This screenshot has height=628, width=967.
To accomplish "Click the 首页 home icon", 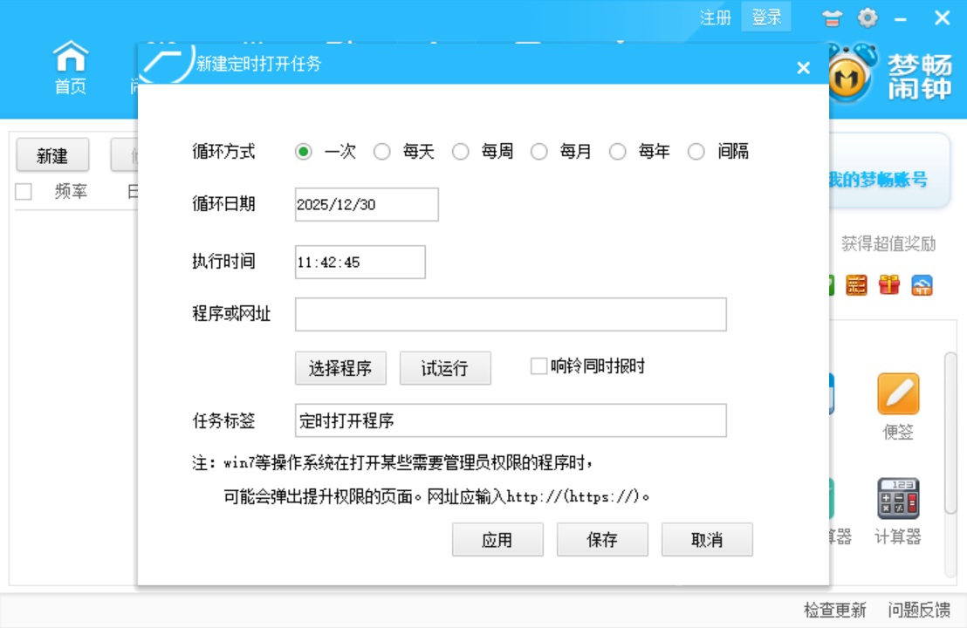I will pyautogui.click(x=70, y=68).
